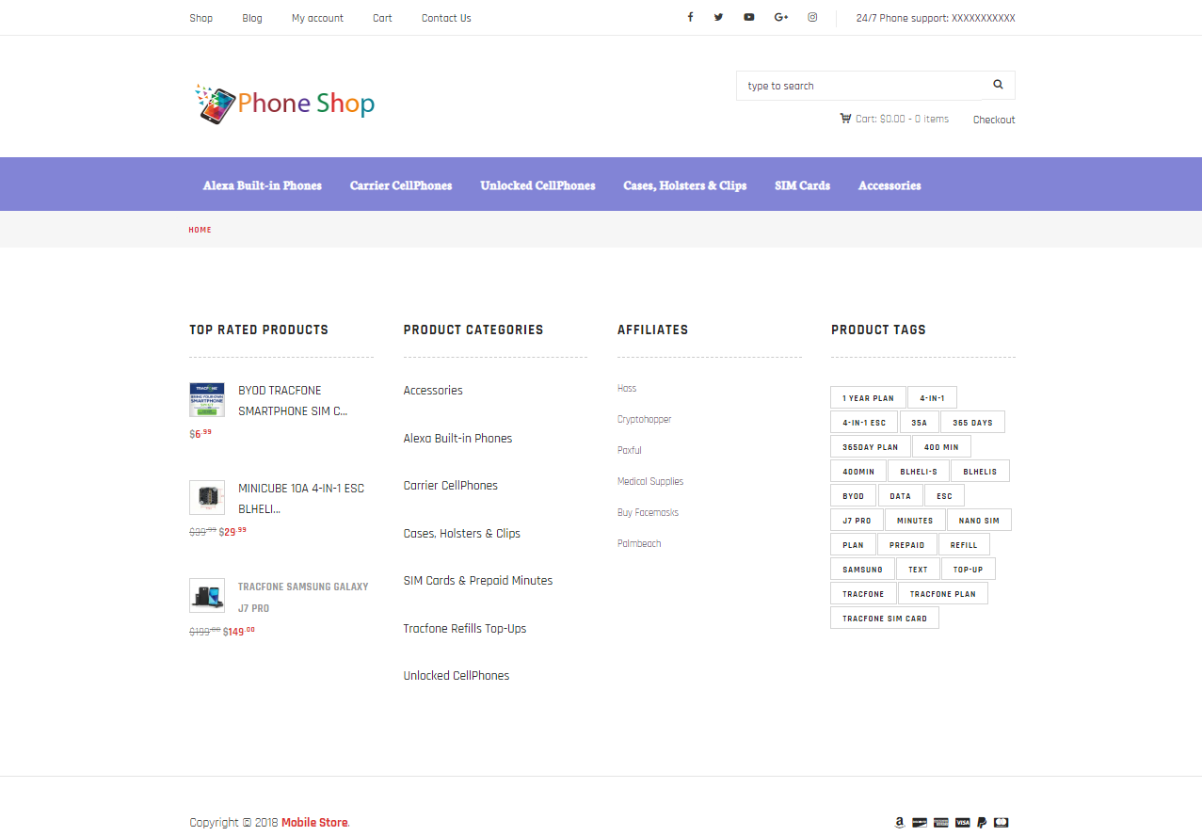Visit the Buy Facemasks affiliate link

[x=648, y=512]
